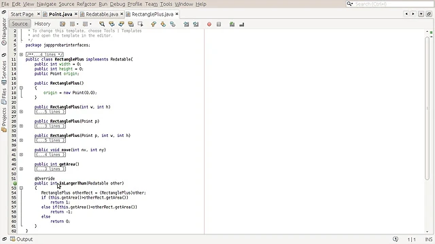Close the Point.java tab
Image resolution: width=435 pixels, height=244 pixels.
coord(75,14)
